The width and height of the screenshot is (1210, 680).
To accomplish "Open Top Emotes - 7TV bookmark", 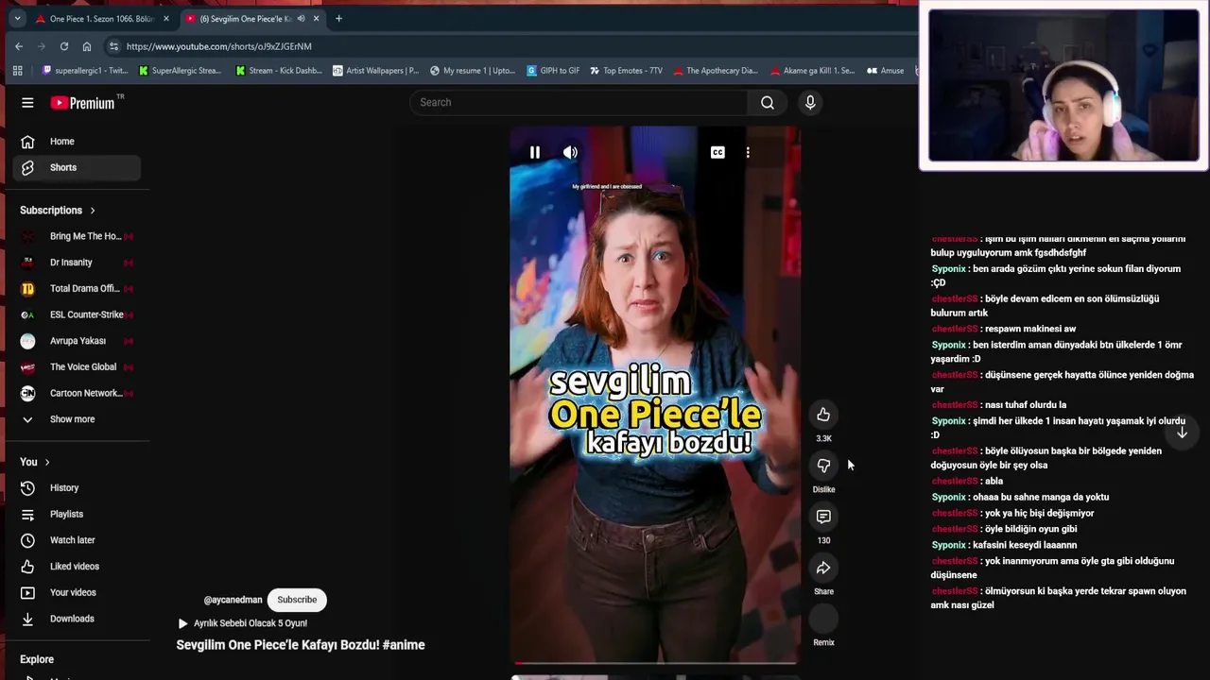I will (626, 71).
